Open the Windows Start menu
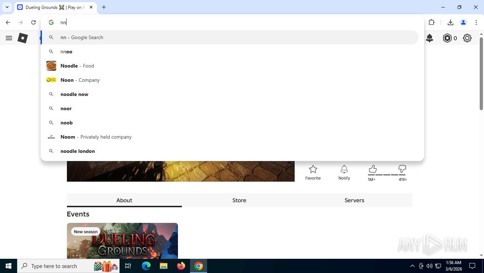Screen dimensions: 484x273 pyautogui.click(x=9, y=266)
